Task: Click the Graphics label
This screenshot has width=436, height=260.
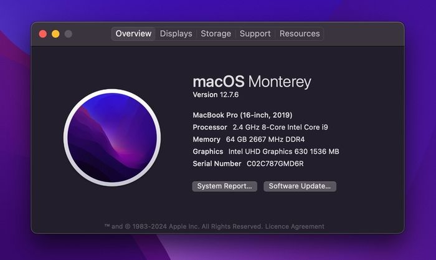Action: coord(207,152)
